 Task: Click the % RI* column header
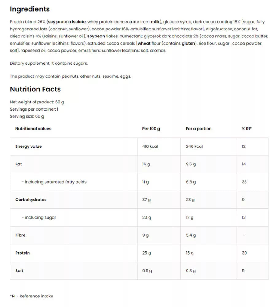[247, 129]
